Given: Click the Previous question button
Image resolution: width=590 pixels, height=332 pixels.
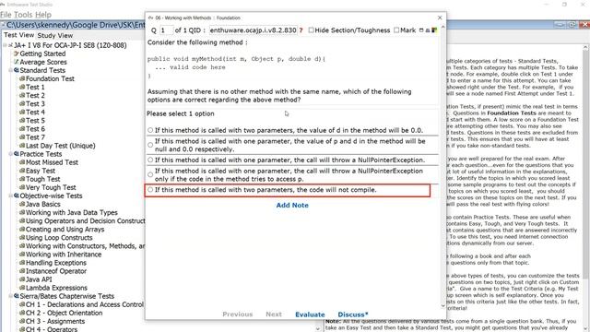Looking at the screenshot, I should coord(238,314).
